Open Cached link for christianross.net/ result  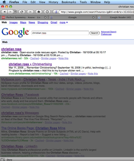click(x=35, y=58)
